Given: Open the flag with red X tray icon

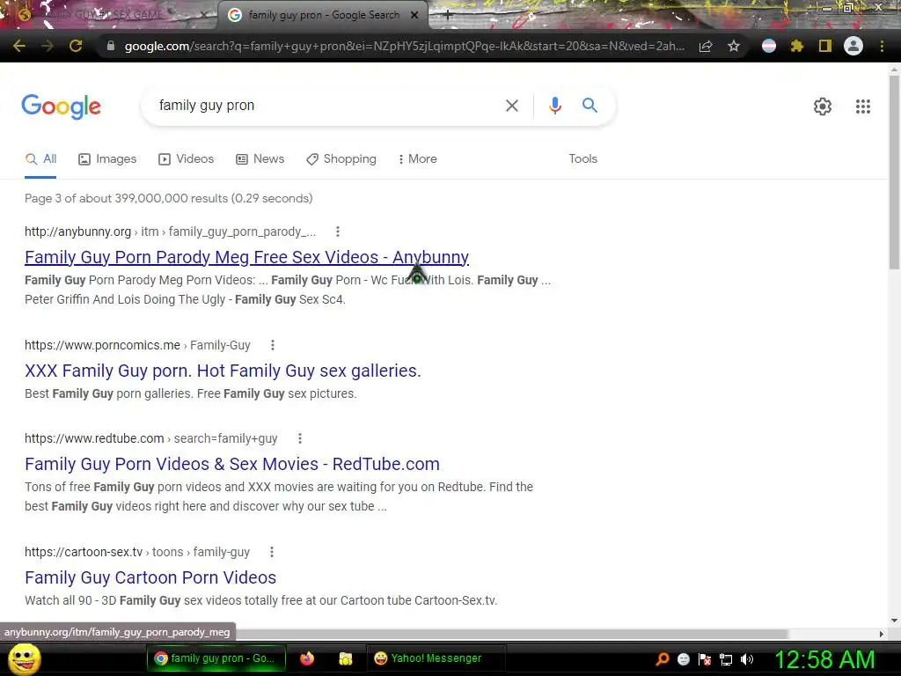Looking at the screenshot, I should [x=705, y=659].
